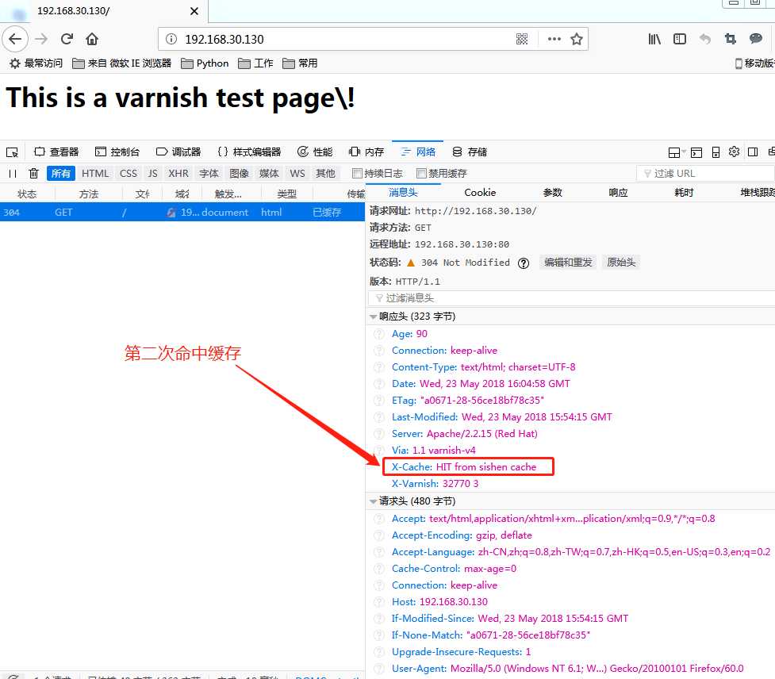Pause network recording in devtools
The width and height of the screenshot is (775, 679).
(x=13, y=174)
